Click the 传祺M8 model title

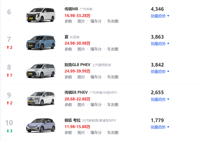(71, 9)
